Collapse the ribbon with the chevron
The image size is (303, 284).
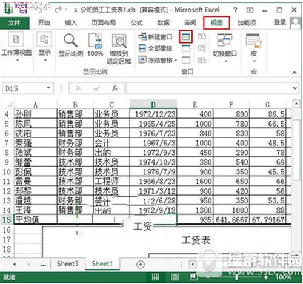tap(295, 73)
